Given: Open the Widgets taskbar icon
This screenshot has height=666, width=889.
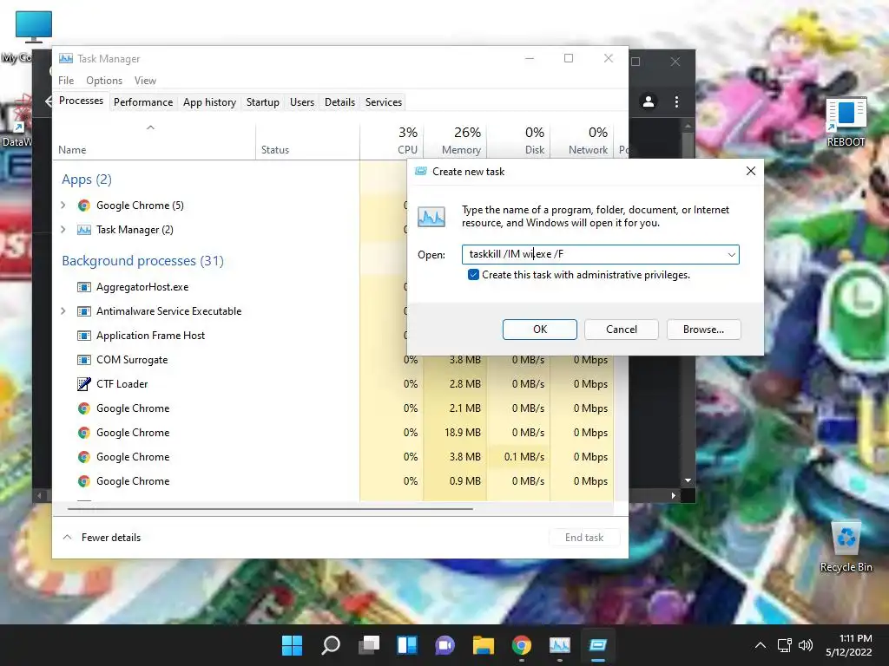Looking at the screenshot, I should 407,645.
